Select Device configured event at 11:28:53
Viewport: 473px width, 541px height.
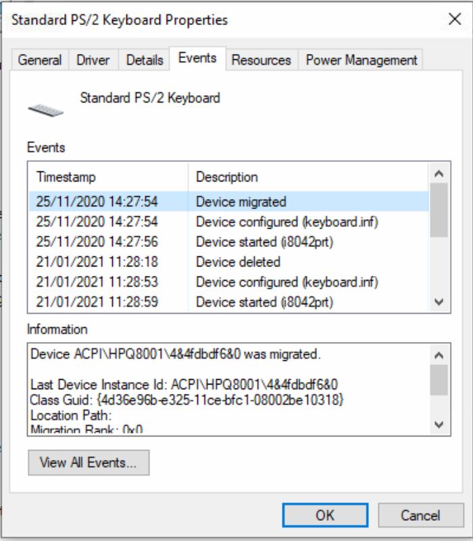click(x=228, y=281)
